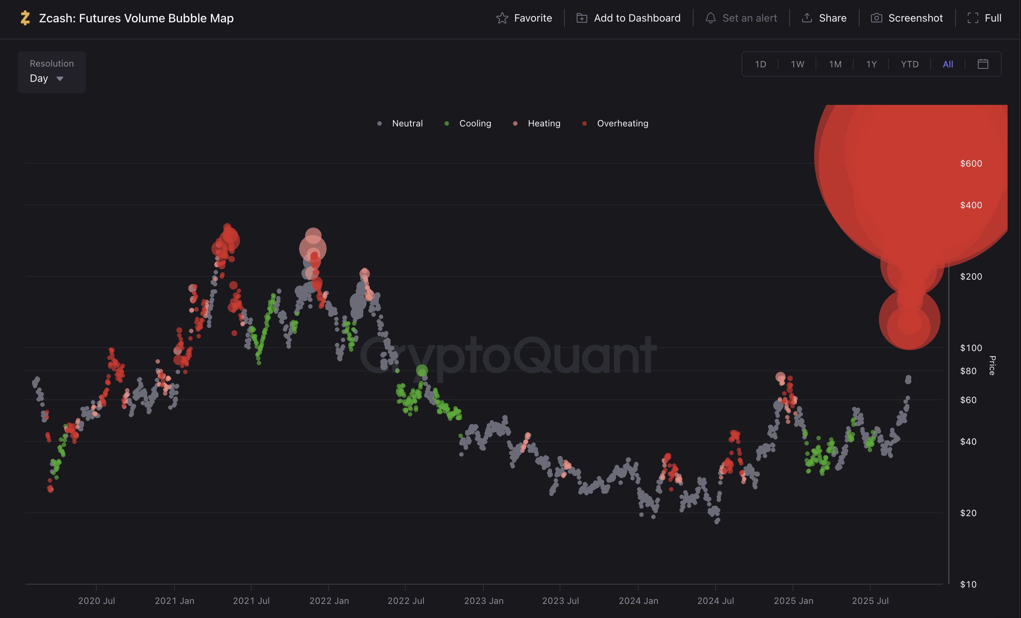Image resolution: width=1021 pixels, height=618 pixels.
Task: Click the Zcash logo icon
Action: point(26,18)
